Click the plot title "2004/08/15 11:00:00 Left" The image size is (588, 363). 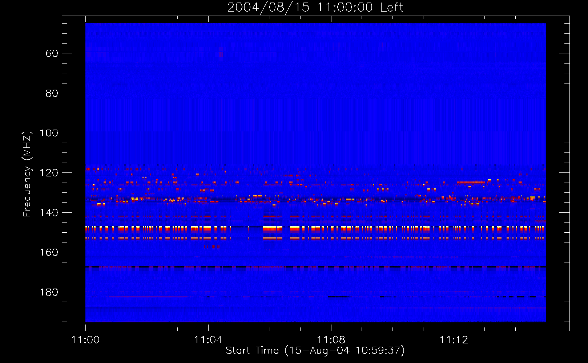(315, 7)
